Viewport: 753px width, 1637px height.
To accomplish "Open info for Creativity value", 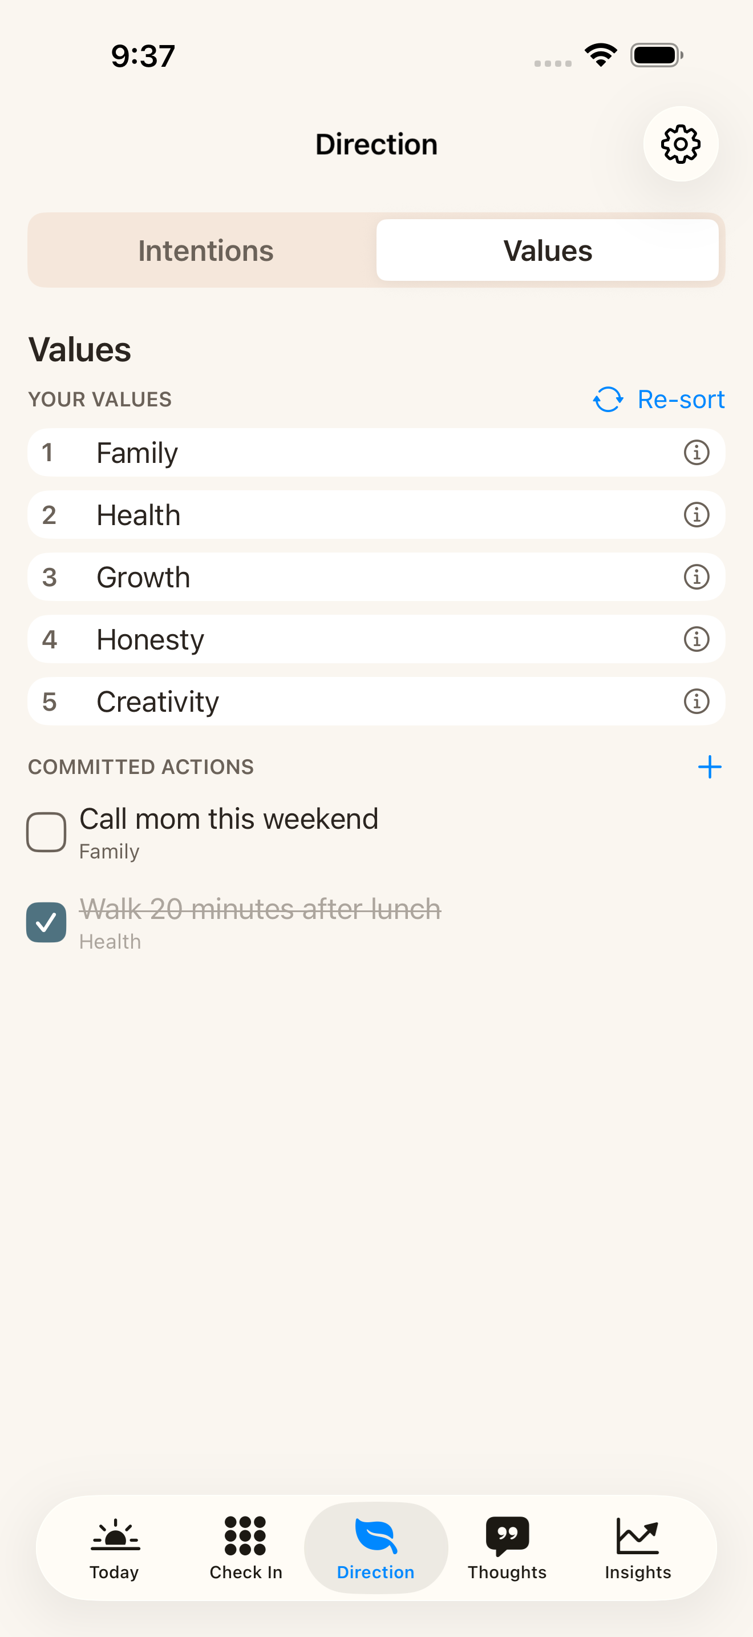I will point(696,701).
